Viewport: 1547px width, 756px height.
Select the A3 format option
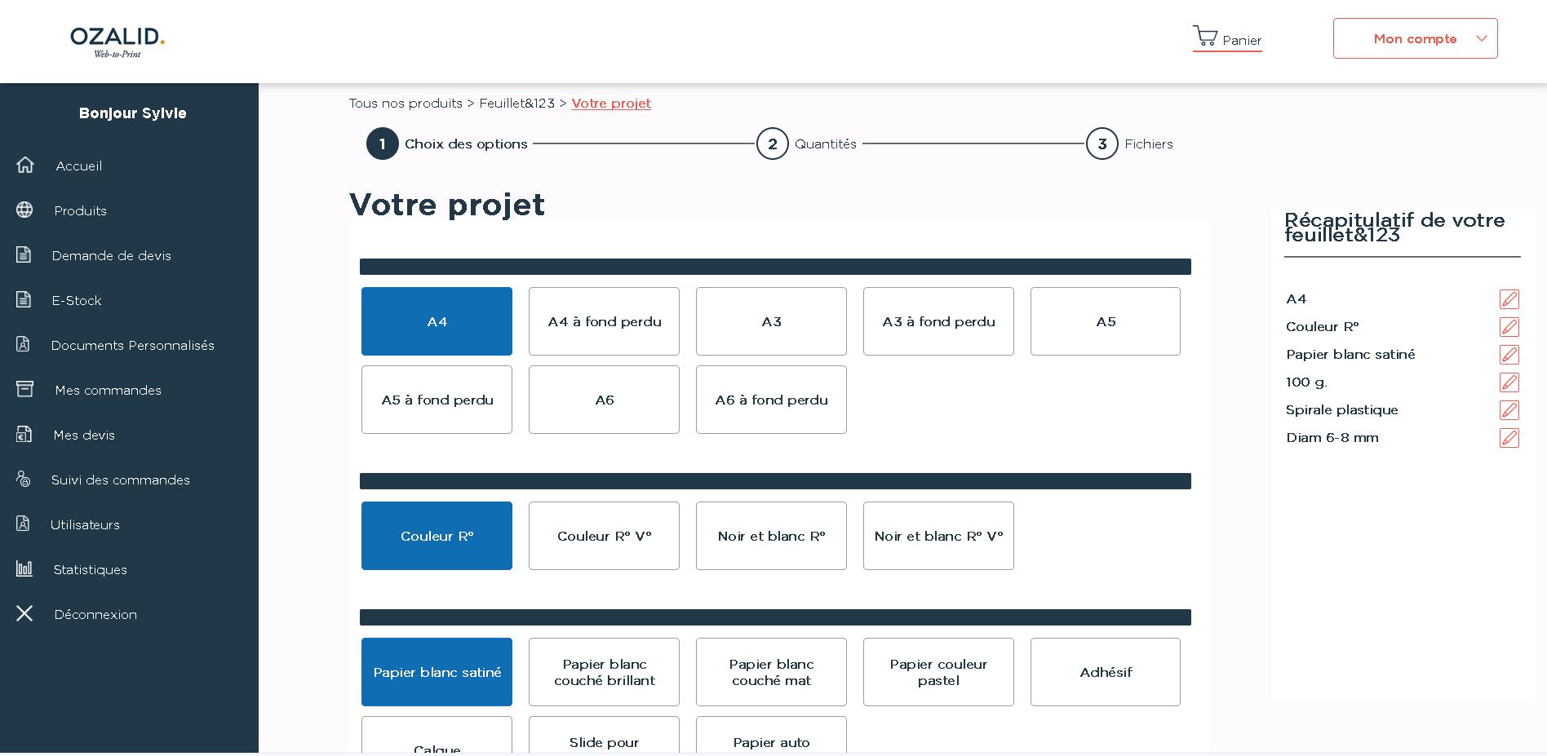771,321
